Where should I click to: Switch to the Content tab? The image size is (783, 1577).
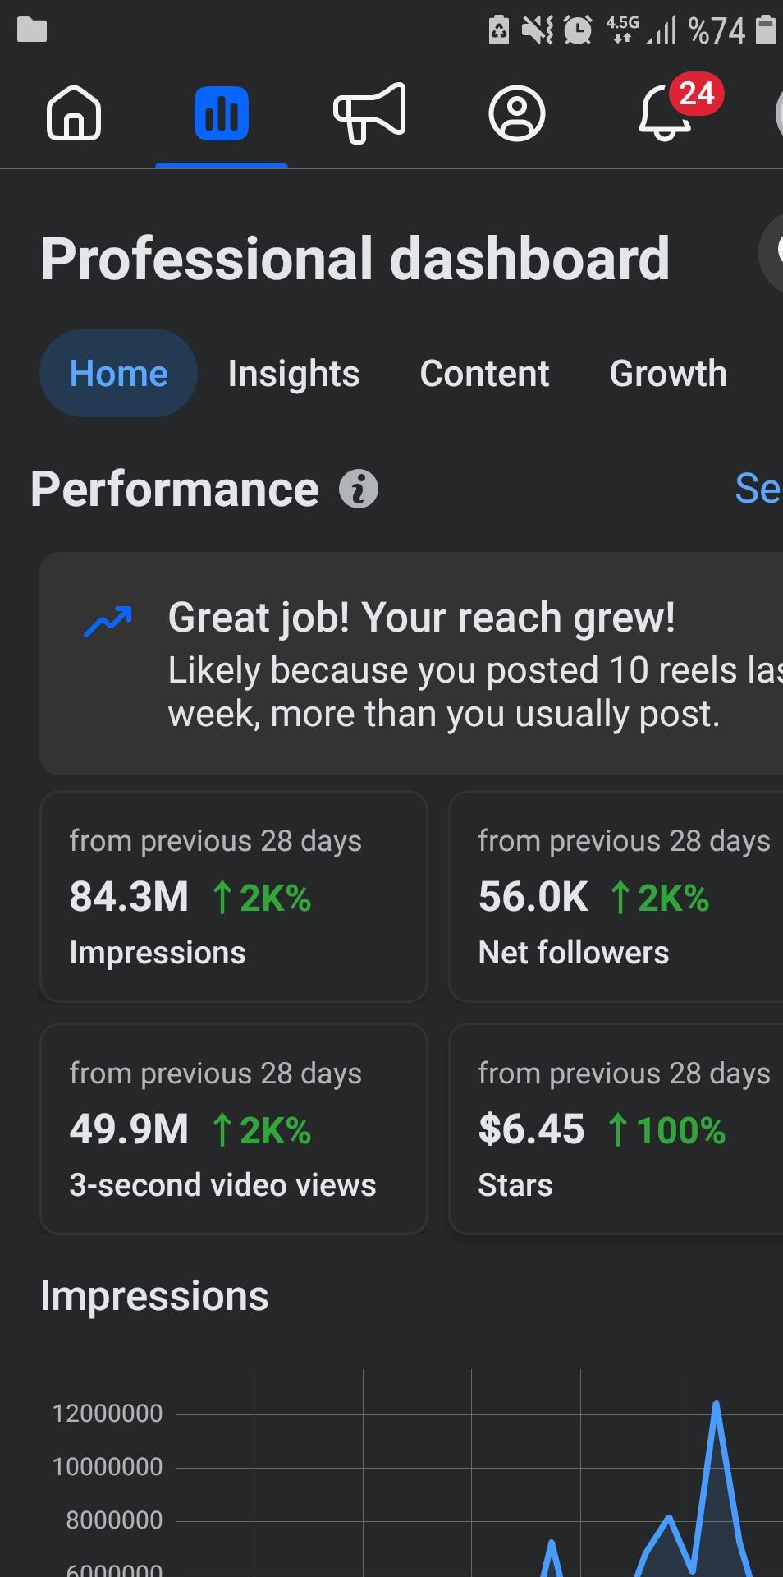pos(484,374)
